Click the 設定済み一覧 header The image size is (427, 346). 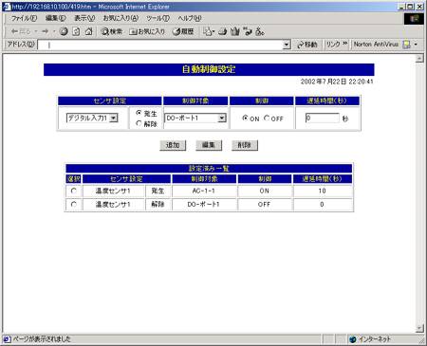click(x=209, y=168)
